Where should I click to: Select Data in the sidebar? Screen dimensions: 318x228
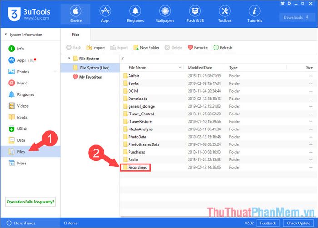30,140
